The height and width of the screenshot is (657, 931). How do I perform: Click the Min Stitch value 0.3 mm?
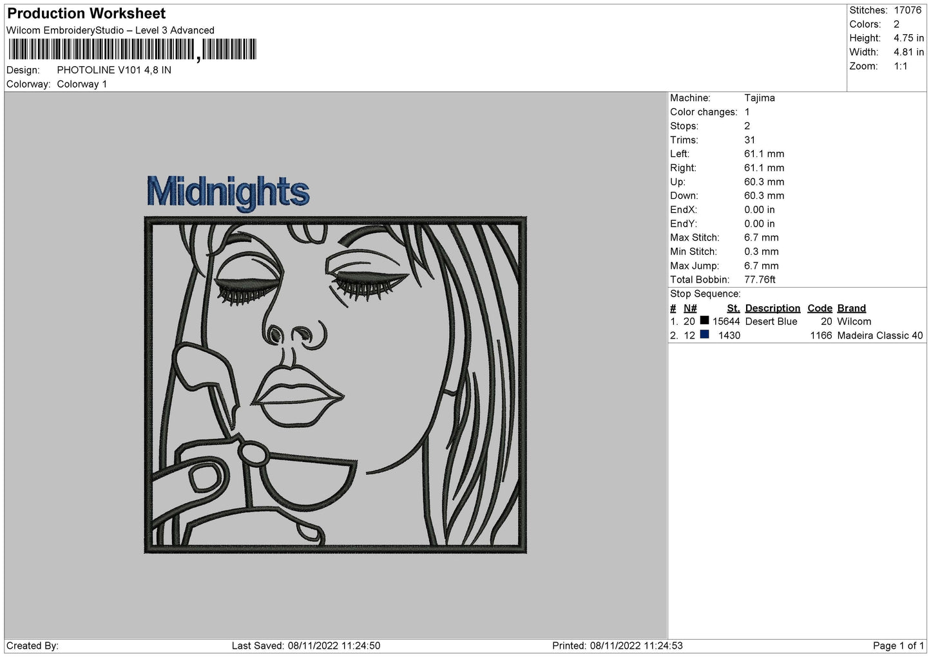click(x=762, y=252)
